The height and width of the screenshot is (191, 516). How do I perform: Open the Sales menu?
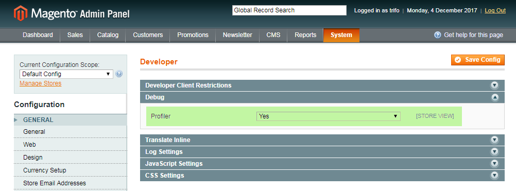point(75,35)
